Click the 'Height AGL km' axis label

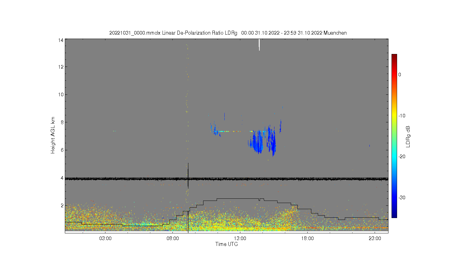click(x=53, y=135)
